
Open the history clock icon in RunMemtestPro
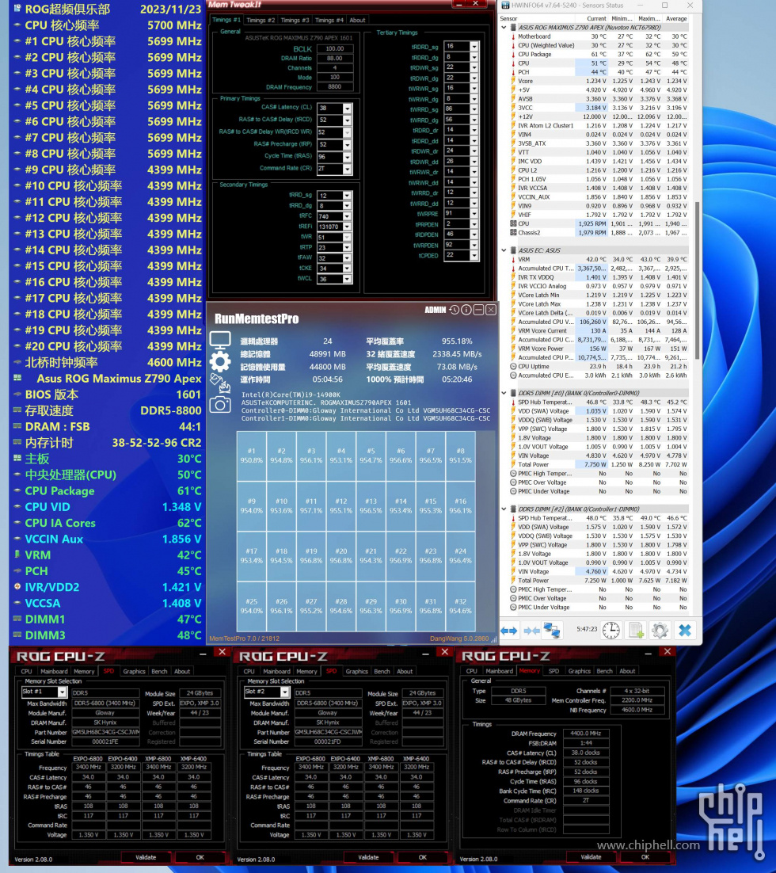point(455,310)
